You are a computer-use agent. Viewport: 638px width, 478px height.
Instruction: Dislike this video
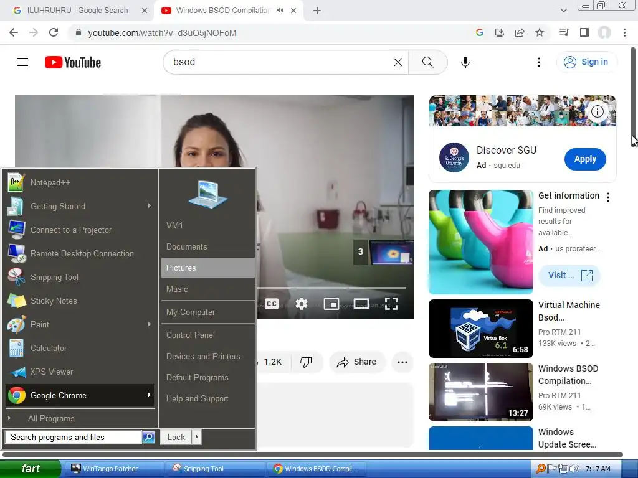306,362
